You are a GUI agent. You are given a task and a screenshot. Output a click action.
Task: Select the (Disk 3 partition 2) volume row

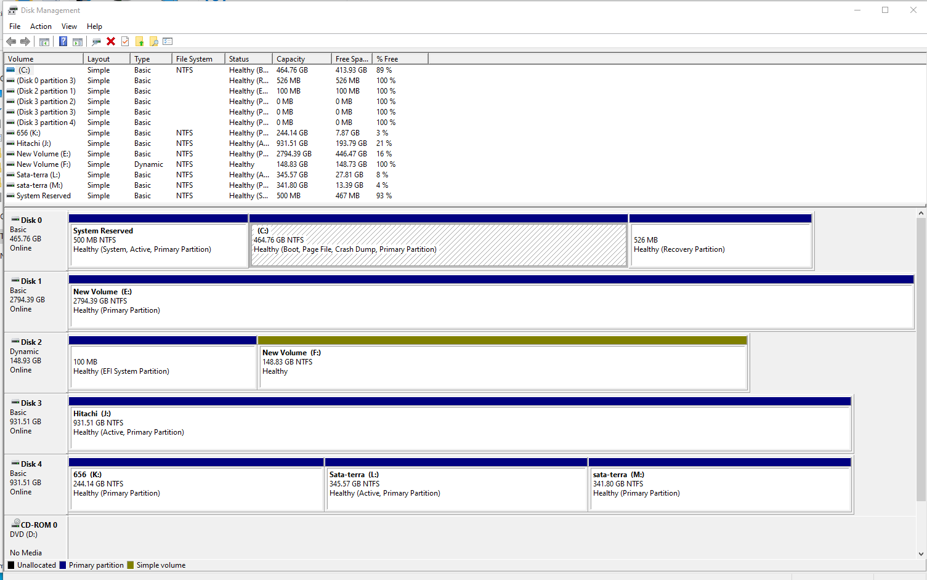(216, 102)
